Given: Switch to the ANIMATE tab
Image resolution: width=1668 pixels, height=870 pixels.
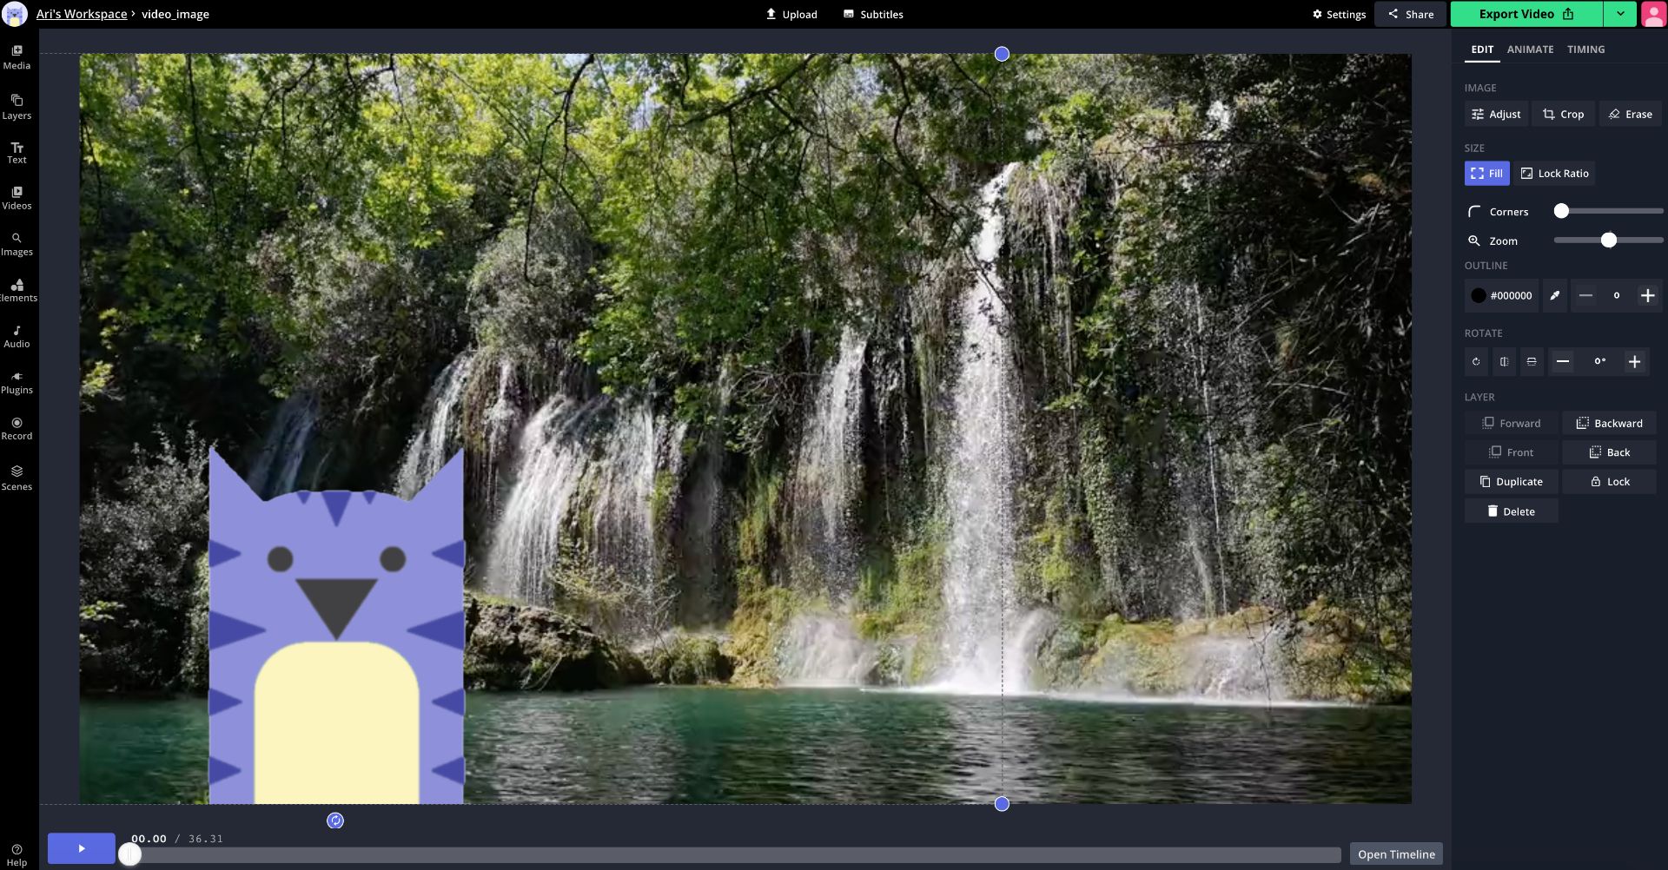Looking at the screenshot, I should pos(1530,49).
